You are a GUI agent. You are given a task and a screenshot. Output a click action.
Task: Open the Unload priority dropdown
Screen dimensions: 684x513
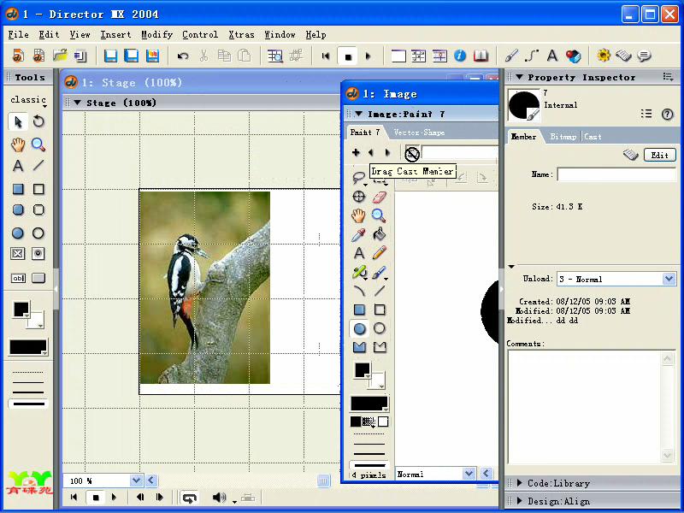669,279
